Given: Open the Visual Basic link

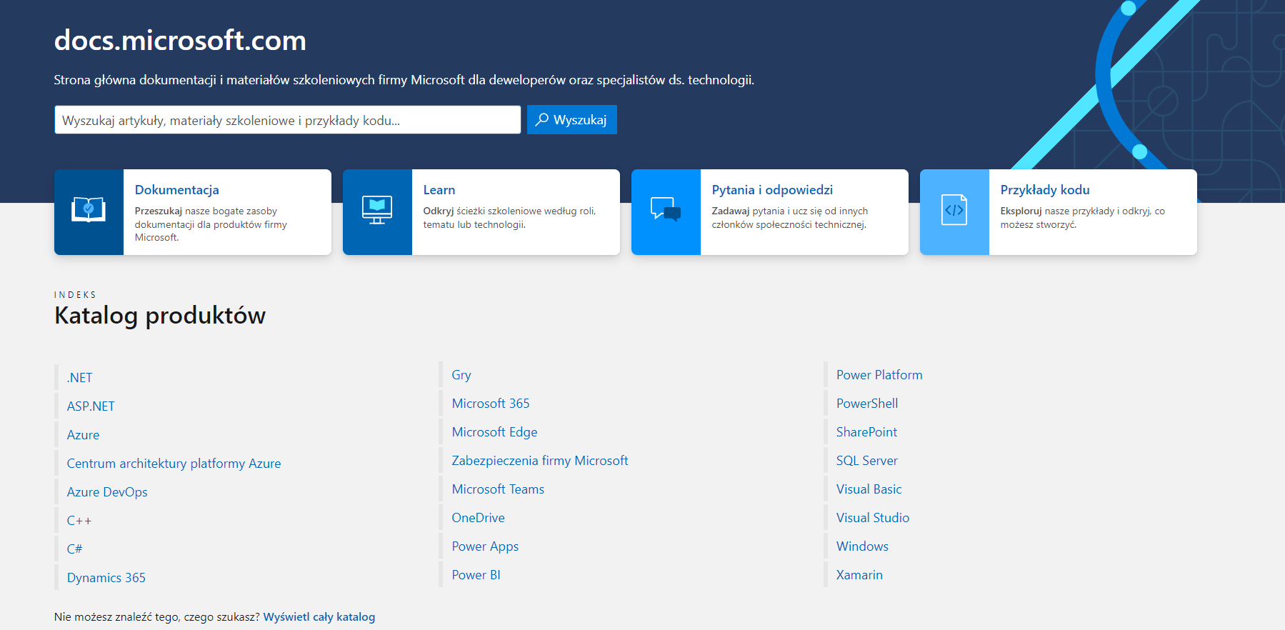Looking at the screenshot, I should click(x=869, y=489).
